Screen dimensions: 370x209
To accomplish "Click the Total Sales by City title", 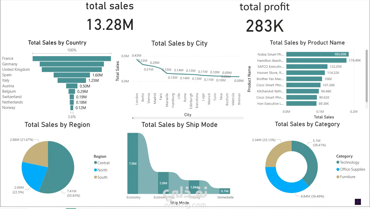I will (x=179, y=43).
